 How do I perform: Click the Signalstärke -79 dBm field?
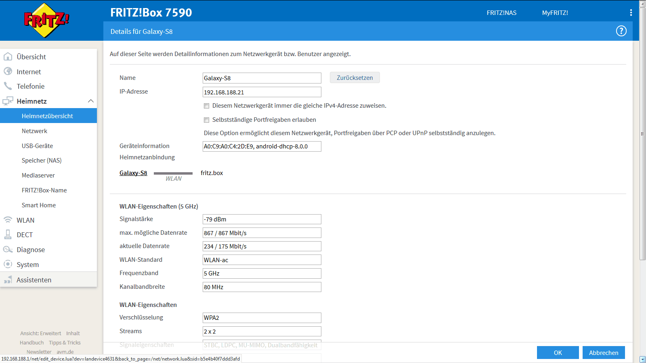pos(262,219)
